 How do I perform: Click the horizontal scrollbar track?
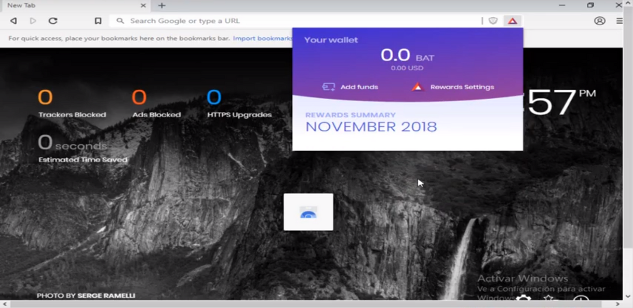(x=311, y=305)
